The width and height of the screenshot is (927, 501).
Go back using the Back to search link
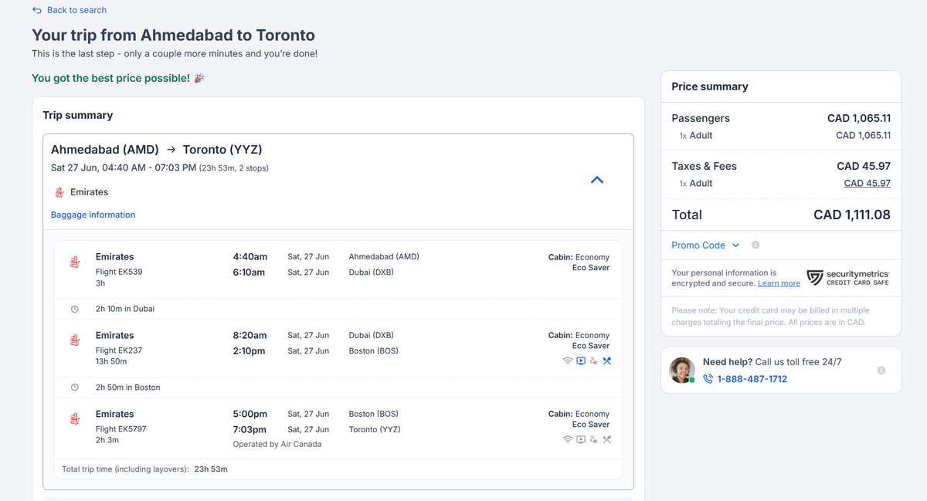(x=76, y=10)
